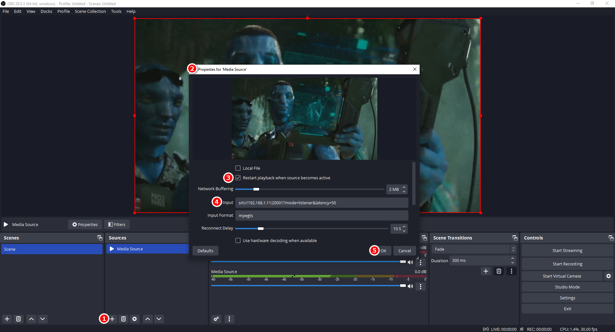
Task: Open the Tools menu
Action: [x=116, y=11]
